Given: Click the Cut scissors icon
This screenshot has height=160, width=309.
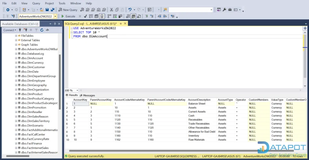Looking at the screenshot, I should [111, 10].
